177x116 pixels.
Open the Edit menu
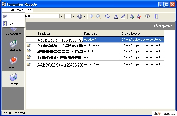pos(12,10)
